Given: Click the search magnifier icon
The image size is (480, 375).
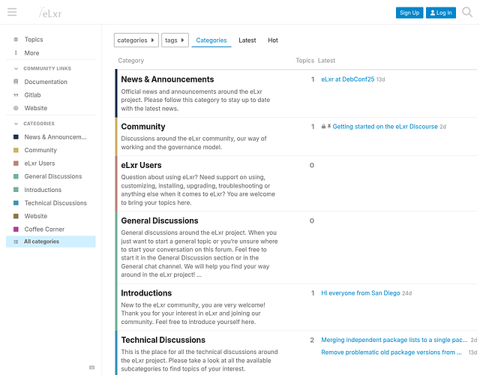Looking at the screenshot, I should [x=467, y=12].
